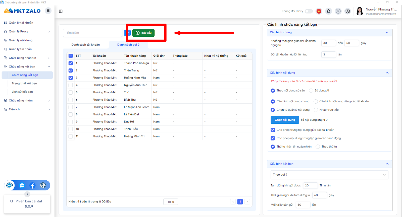Click the MKT ZALO logo
Image resolution: width=402 pixels, height=217 pixels.
tap(22, 11)
